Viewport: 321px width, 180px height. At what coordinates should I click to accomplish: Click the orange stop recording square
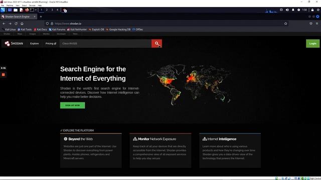coord(4,74)
